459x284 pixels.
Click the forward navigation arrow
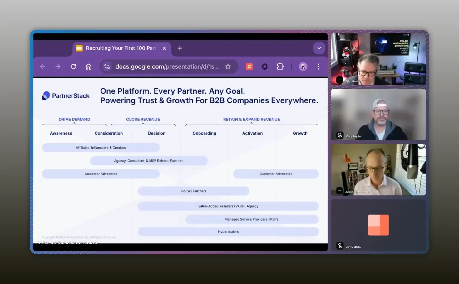58,66
